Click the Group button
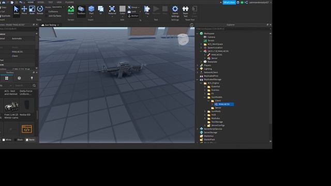The height and width of the screenshot is (186, 331). pos(133,7)
